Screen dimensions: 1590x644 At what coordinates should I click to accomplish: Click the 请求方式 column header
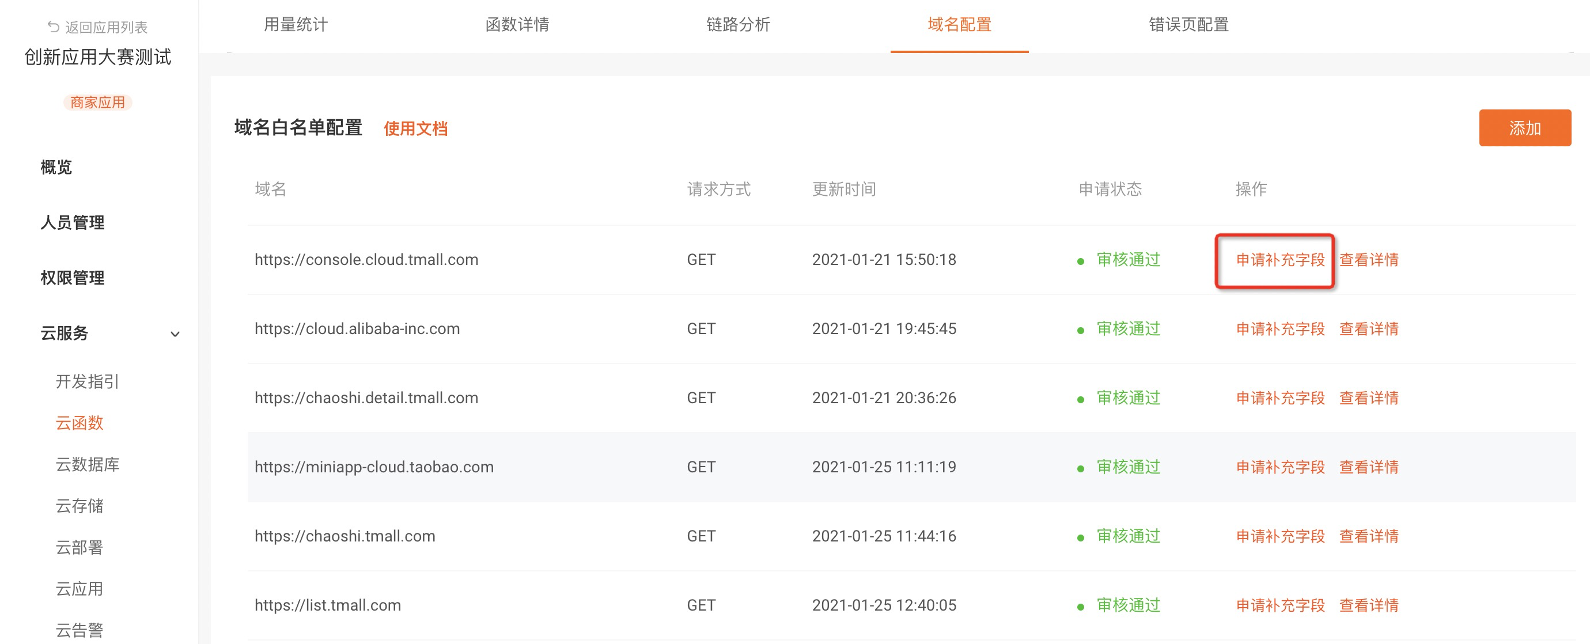718,189
